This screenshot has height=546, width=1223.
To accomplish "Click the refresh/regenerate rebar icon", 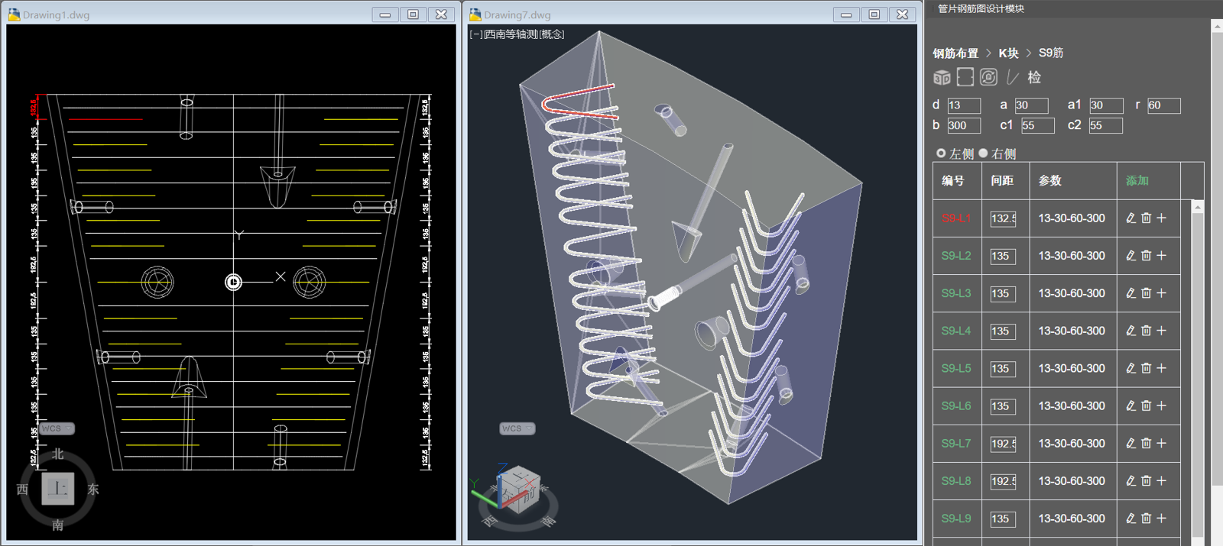I will coord(988,77).
